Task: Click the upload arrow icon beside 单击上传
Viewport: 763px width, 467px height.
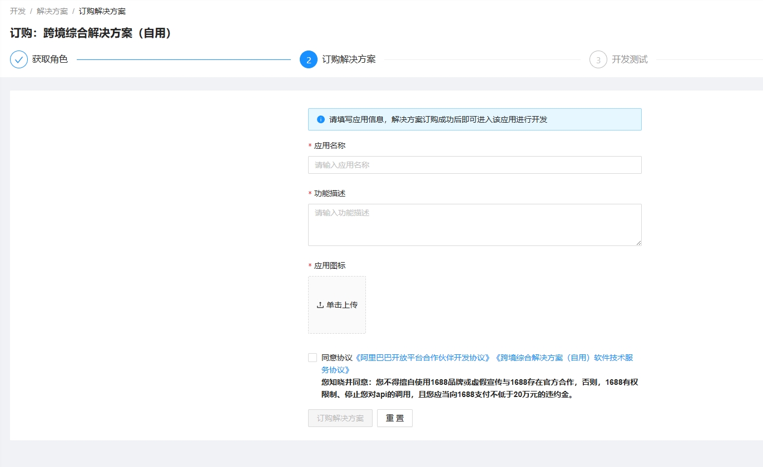Action: point(320,305)
